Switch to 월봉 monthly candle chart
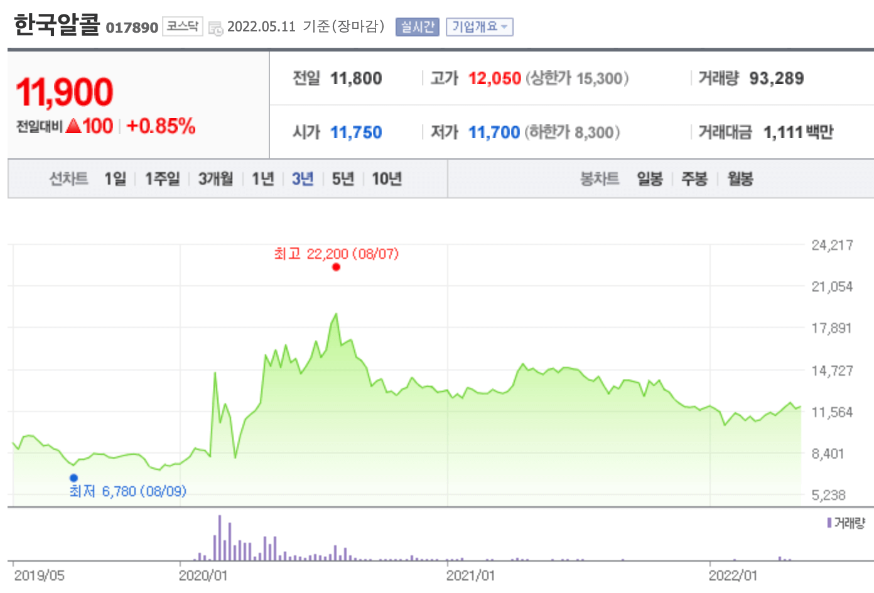 [x=740, y=179]
